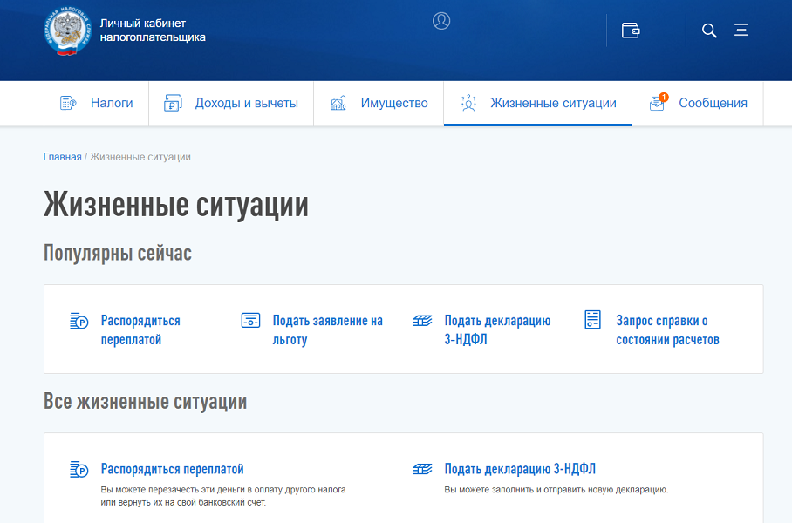Open the hamburger menu icon
The height and width of the screenshot is (523, 792).
click(x=741, y=31)
